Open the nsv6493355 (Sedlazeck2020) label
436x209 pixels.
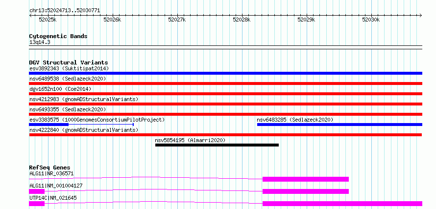[68, 109]
